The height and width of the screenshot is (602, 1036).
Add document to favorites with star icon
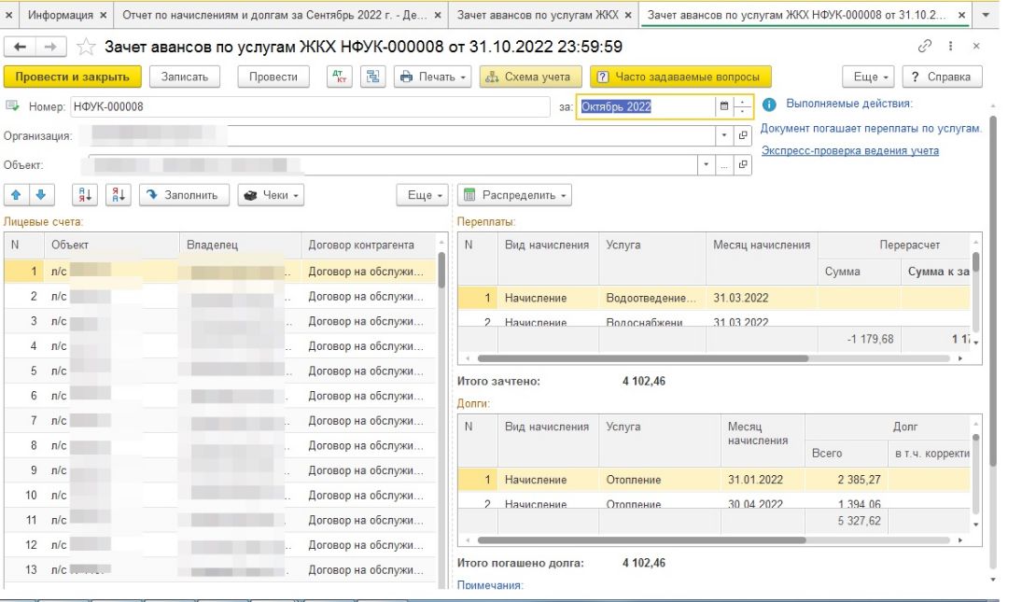click(x=85, y=47)
